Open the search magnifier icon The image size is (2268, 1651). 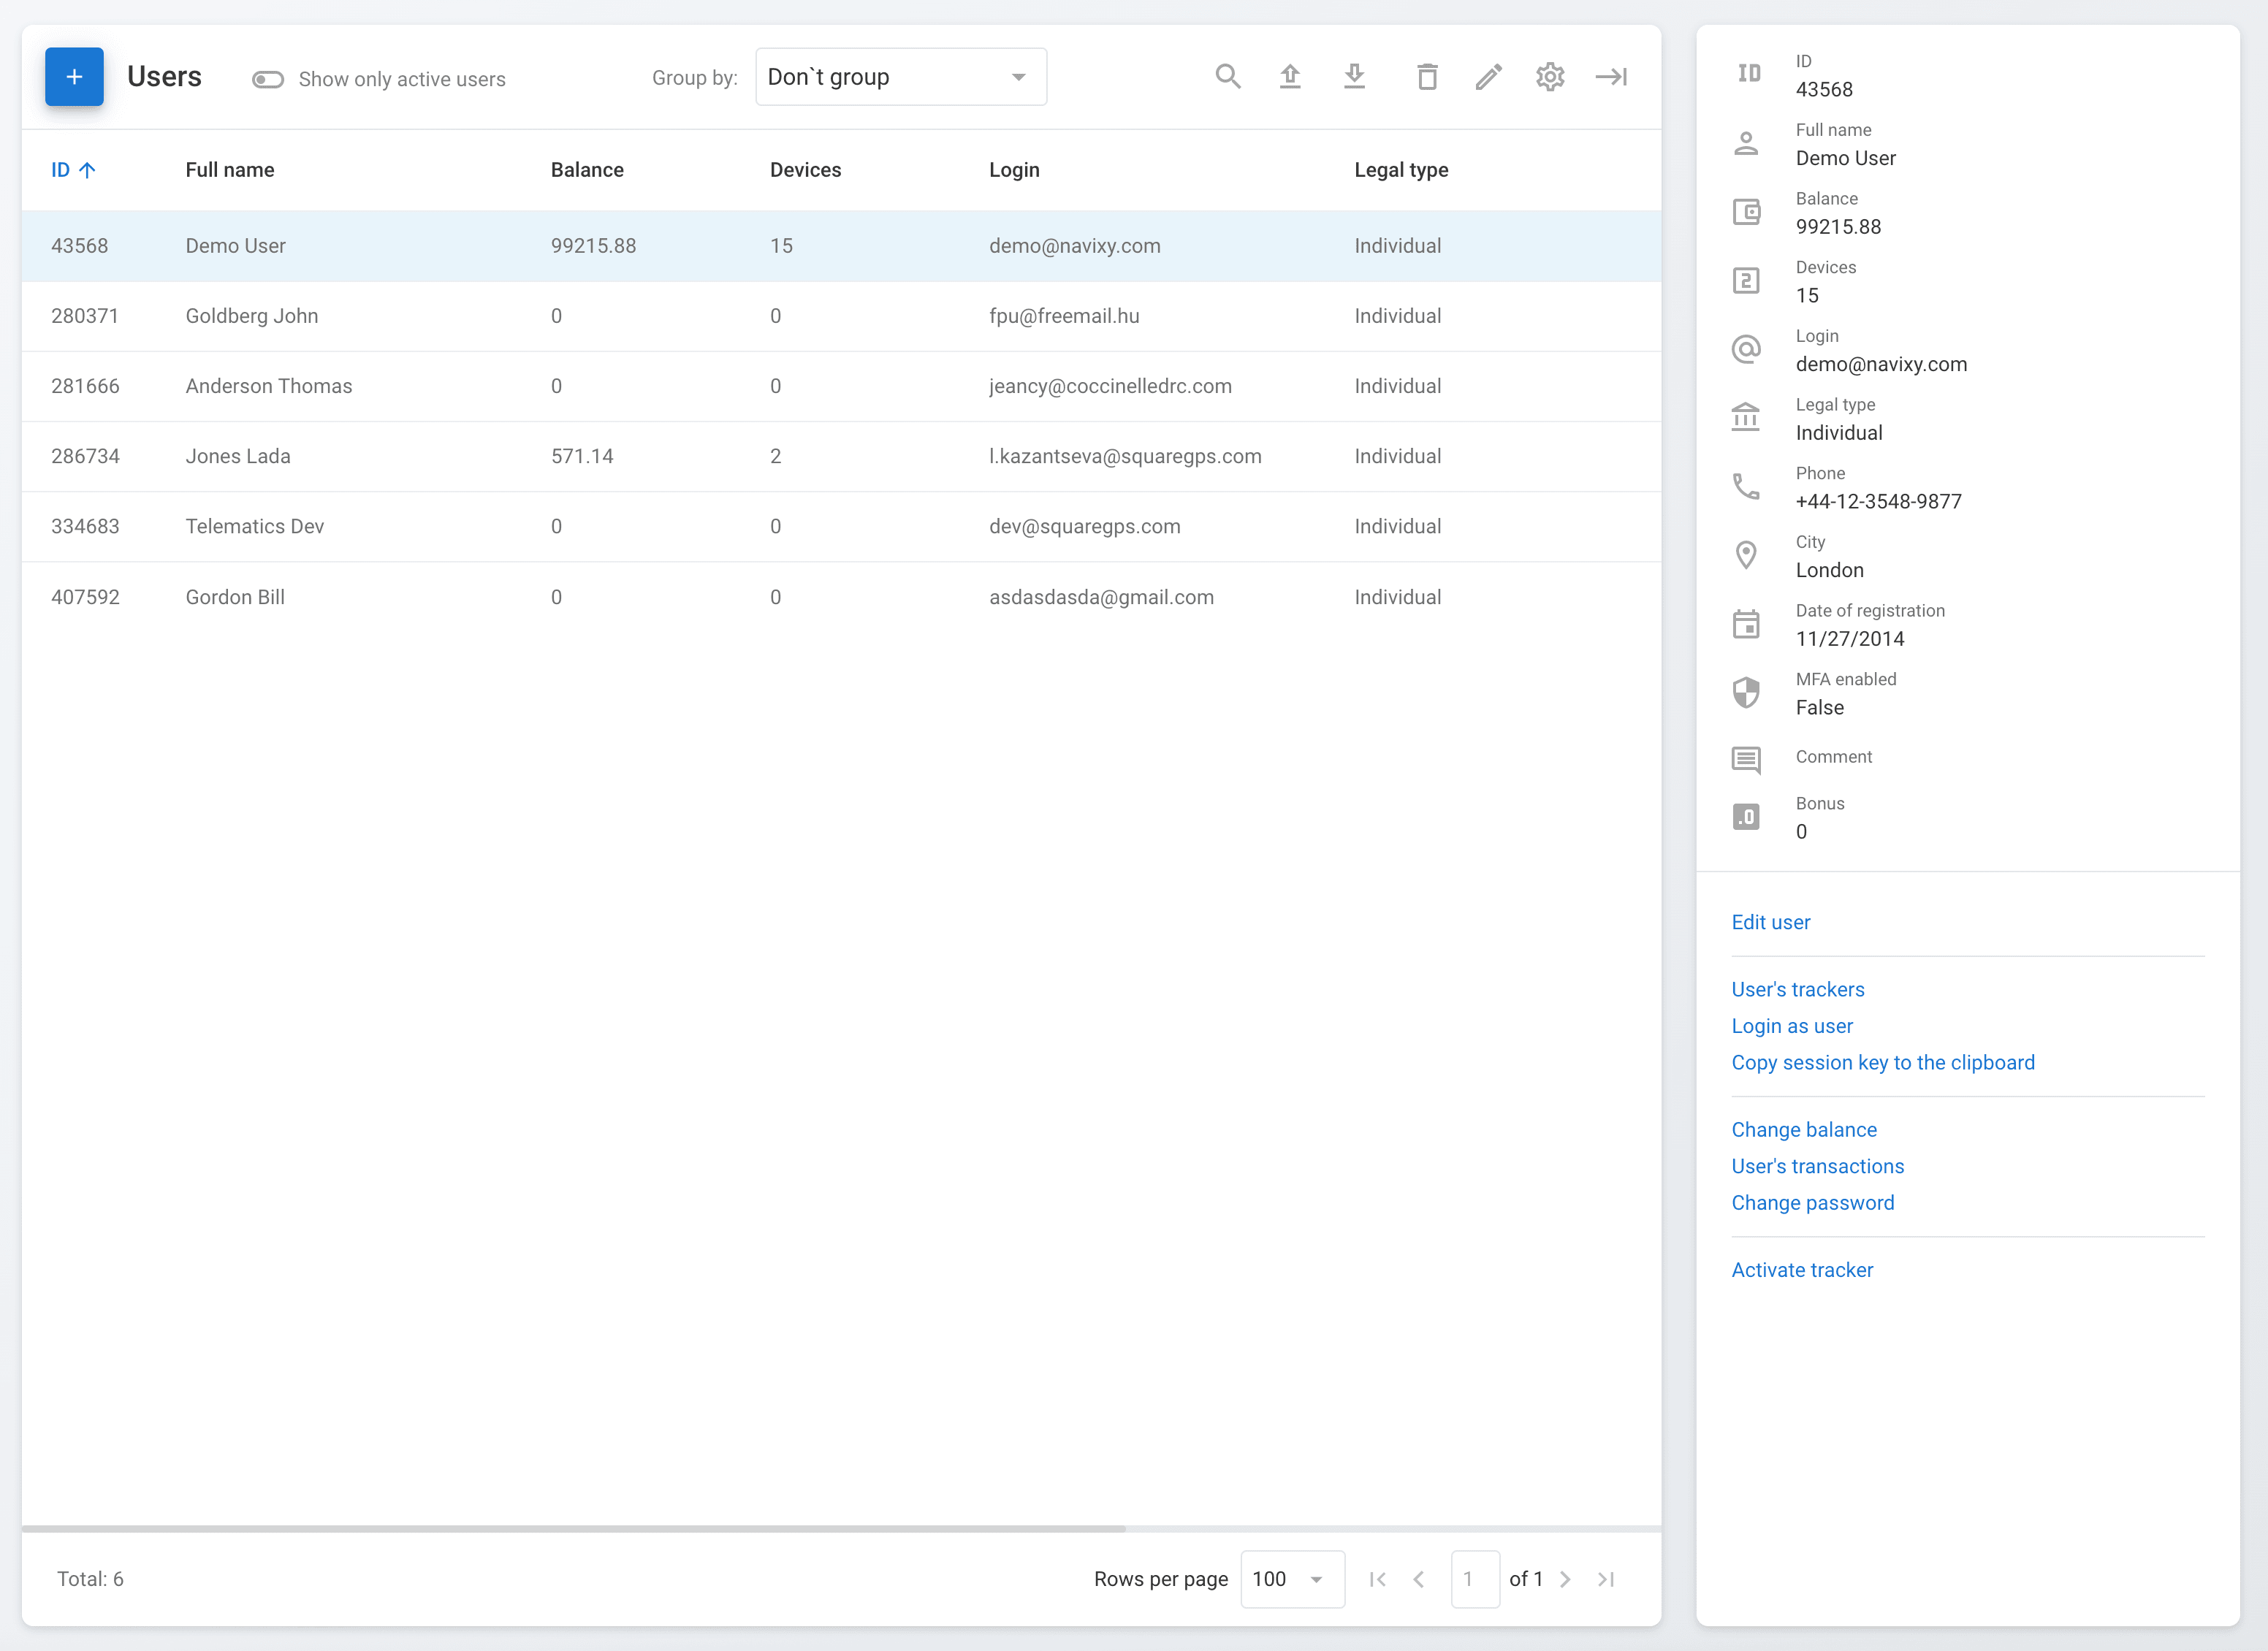pos(1227,77)
